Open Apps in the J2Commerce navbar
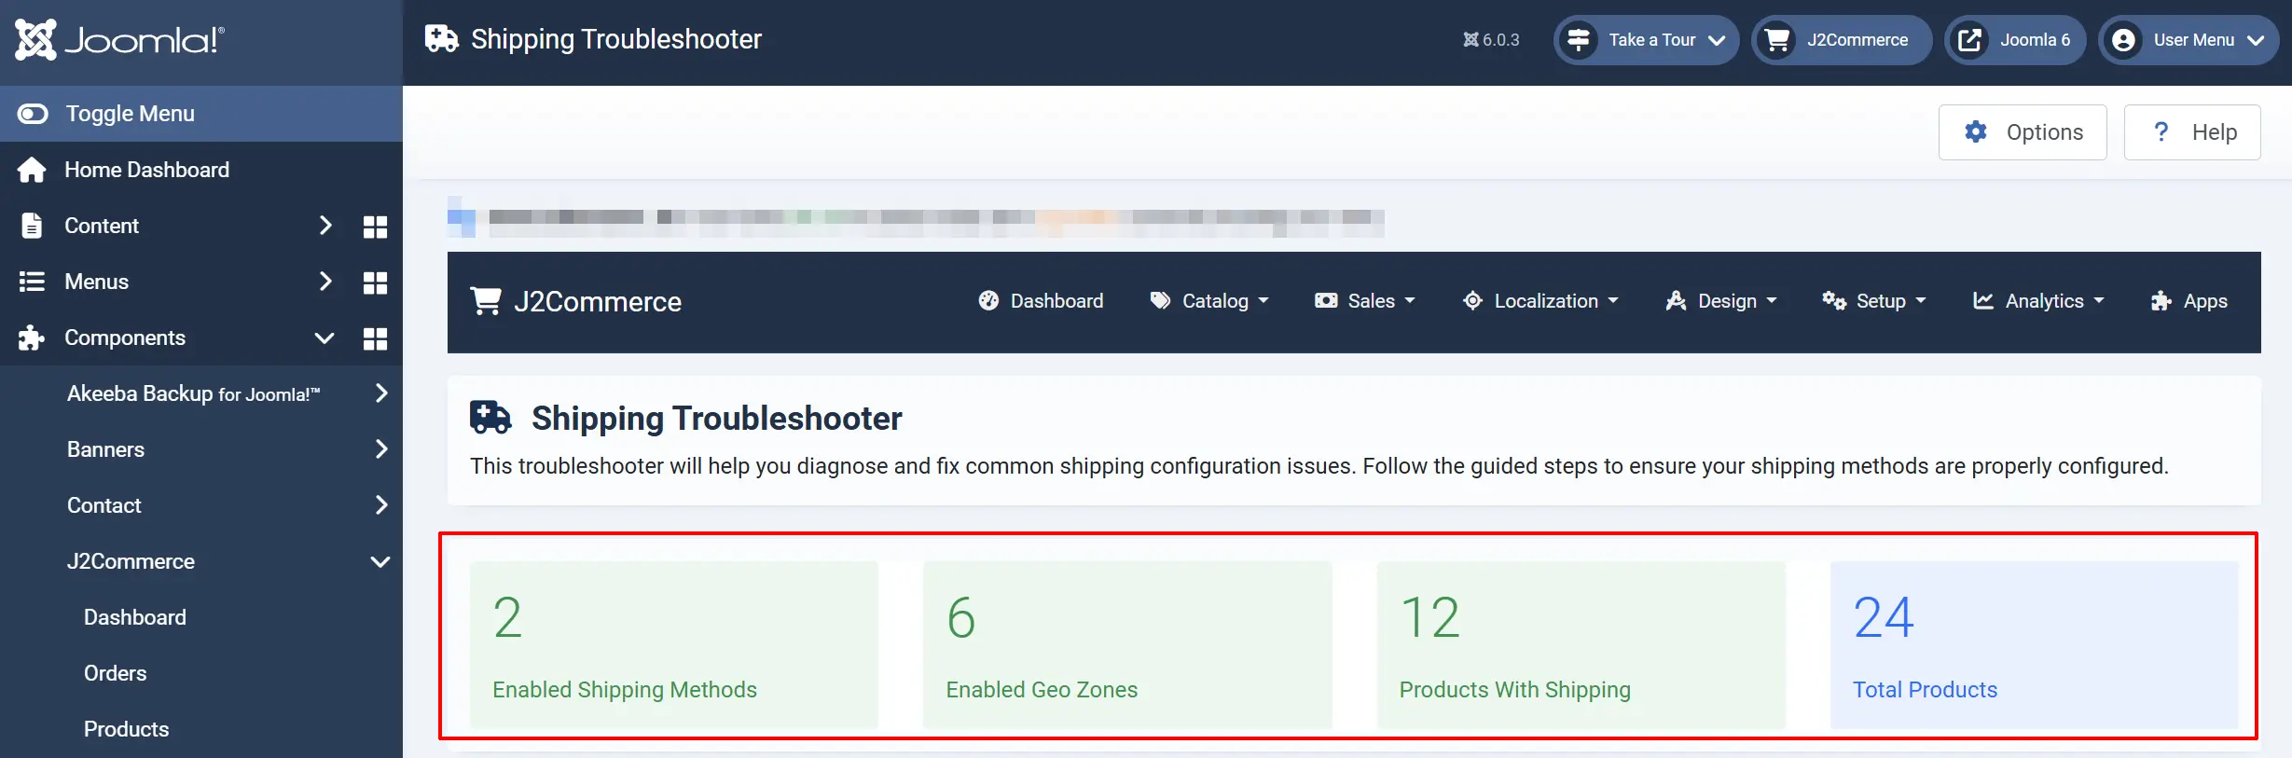2292x758 pixels. coord(2188,301)
